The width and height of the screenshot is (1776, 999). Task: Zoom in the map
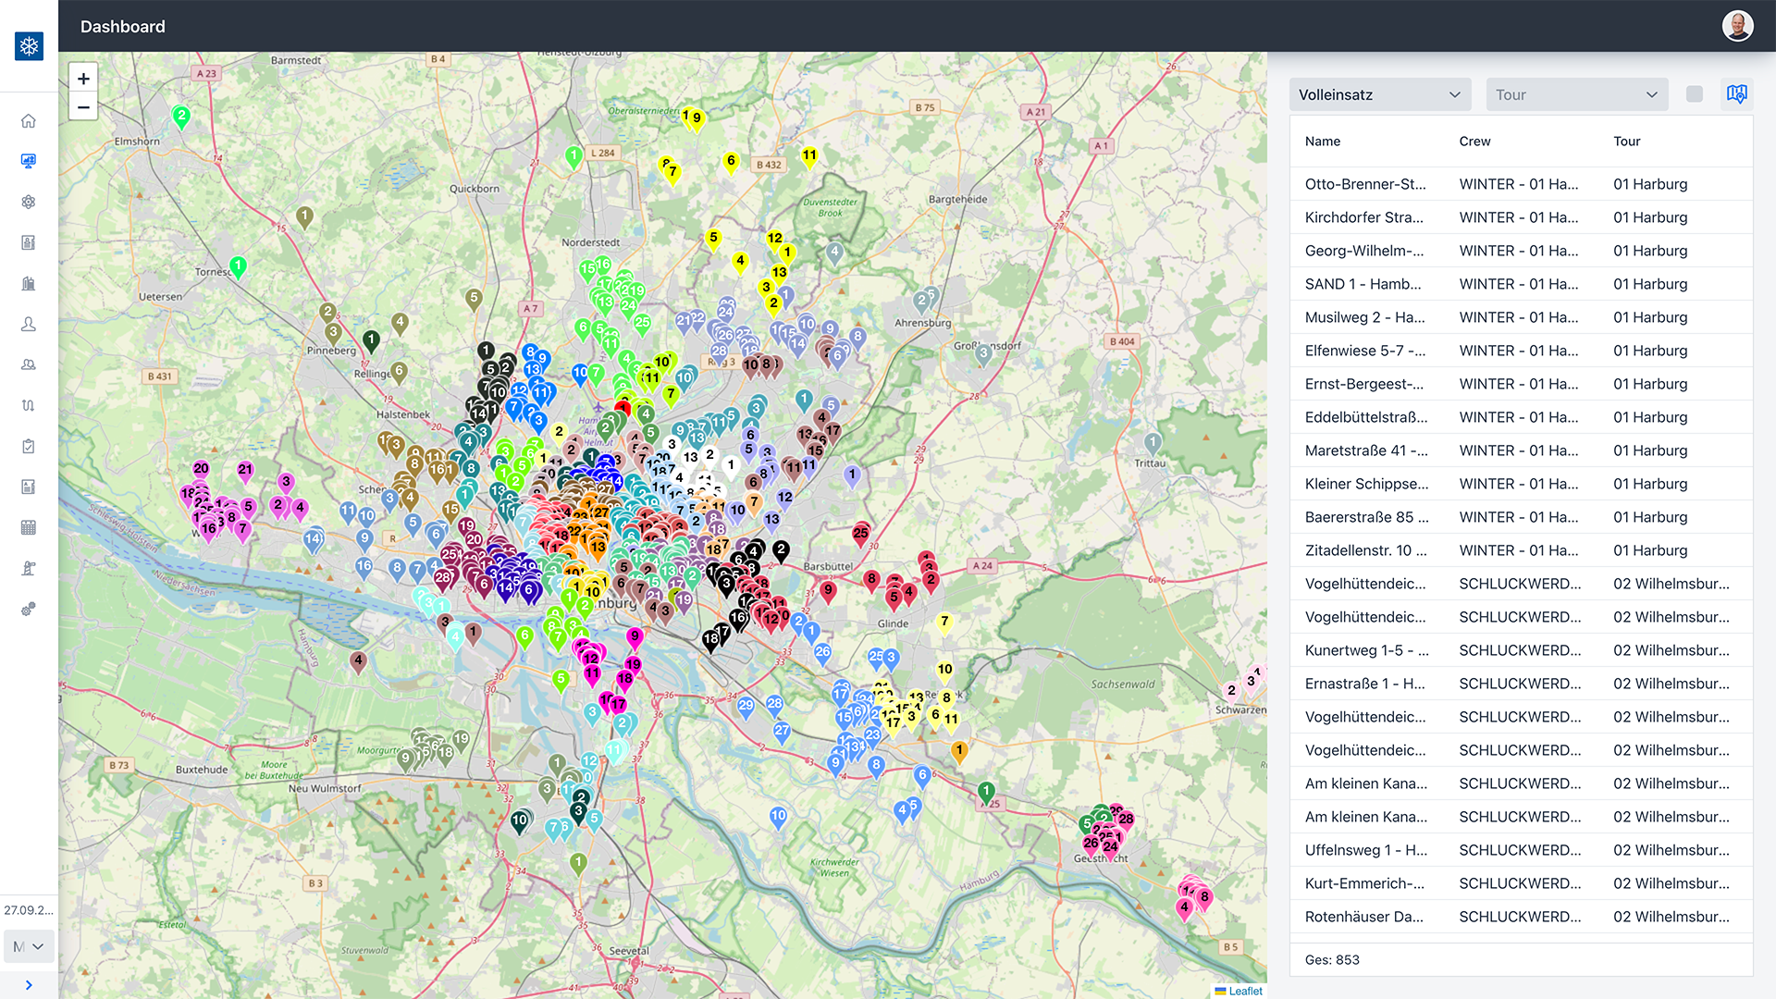[83, 79]
